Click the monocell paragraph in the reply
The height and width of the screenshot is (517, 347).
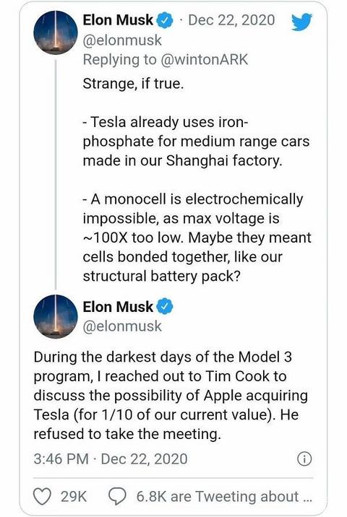click(x=197, y=238)
